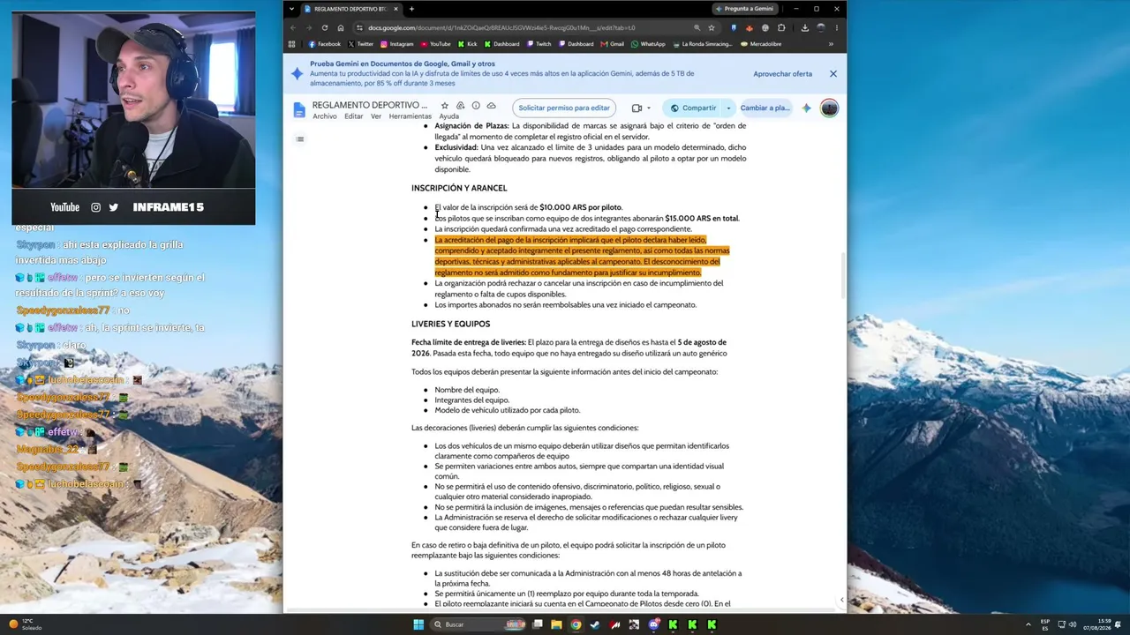Click the video call camera icon

coord(637,108)
